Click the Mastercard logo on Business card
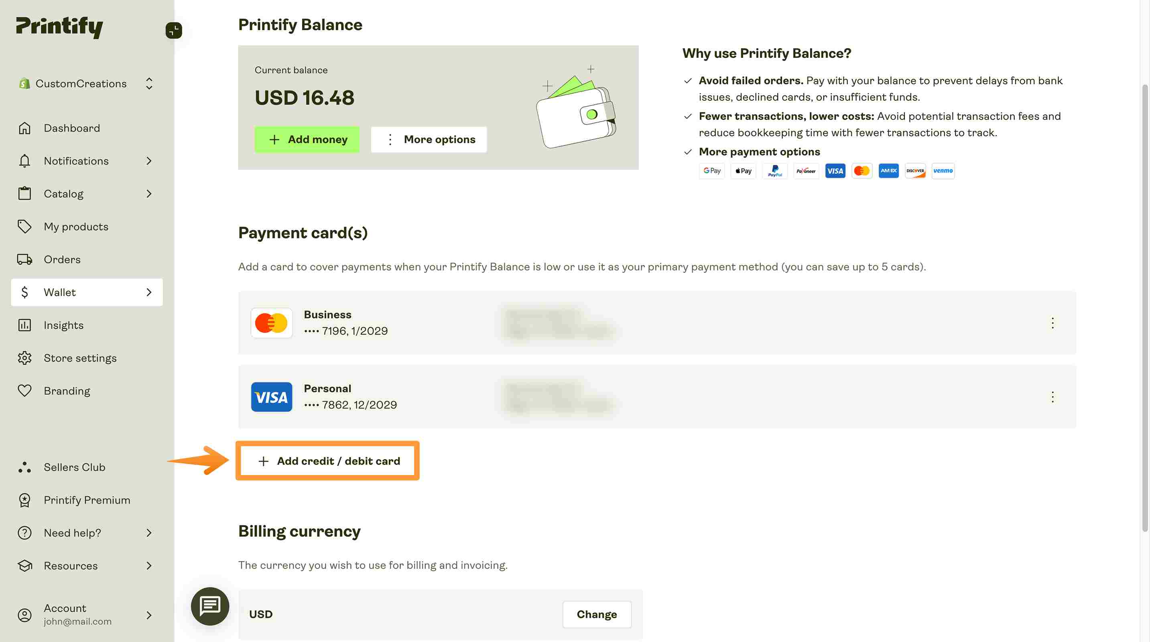 click(x=271, y=323)
